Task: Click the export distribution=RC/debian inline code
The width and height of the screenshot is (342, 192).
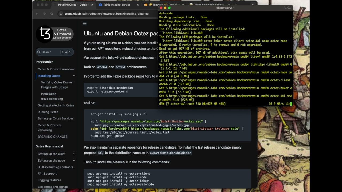Action: point(170,153)
